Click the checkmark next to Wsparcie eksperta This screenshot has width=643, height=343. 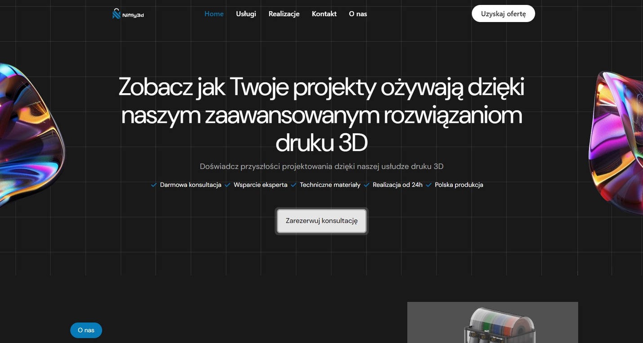tap(226, 184)
